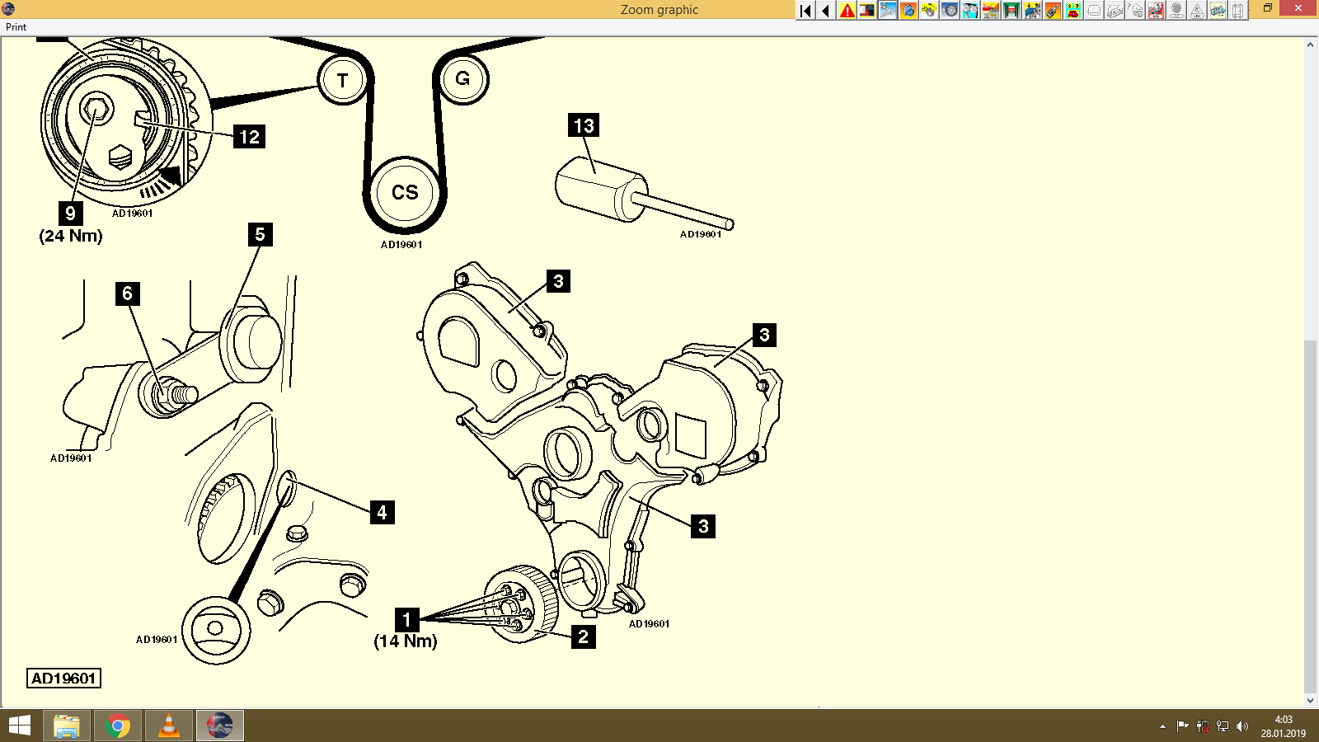Open the blue car diagram toolbar icon
The width and height of the screenshot is (1319, 742).
(1218, 10)
